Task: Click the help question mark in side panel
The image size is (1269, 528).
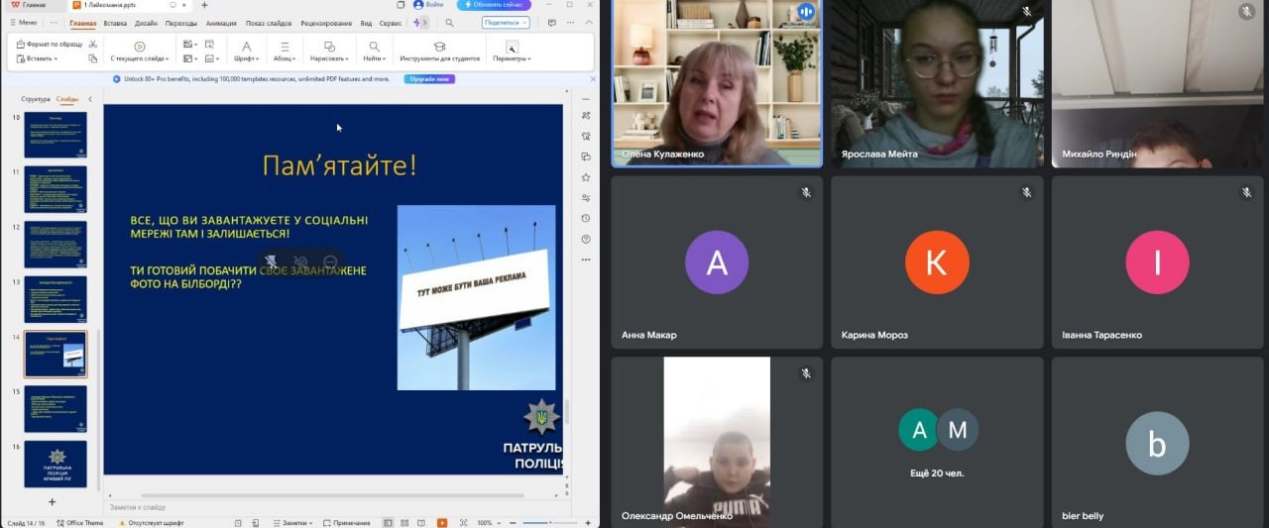Action: [586, 239]
